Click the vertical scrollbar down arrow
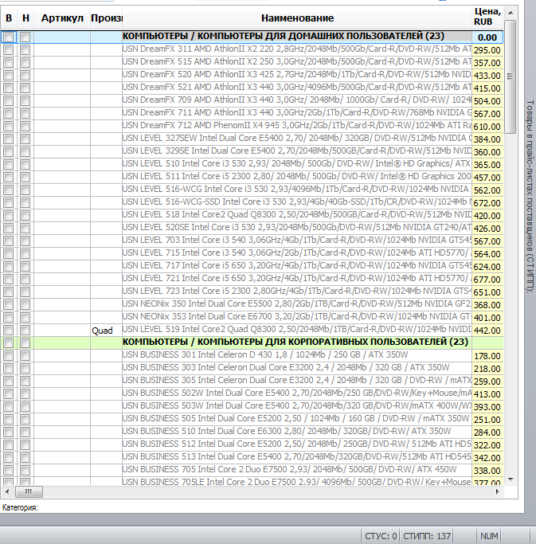This screenshot has height=544, width=536. click(511, 479)
